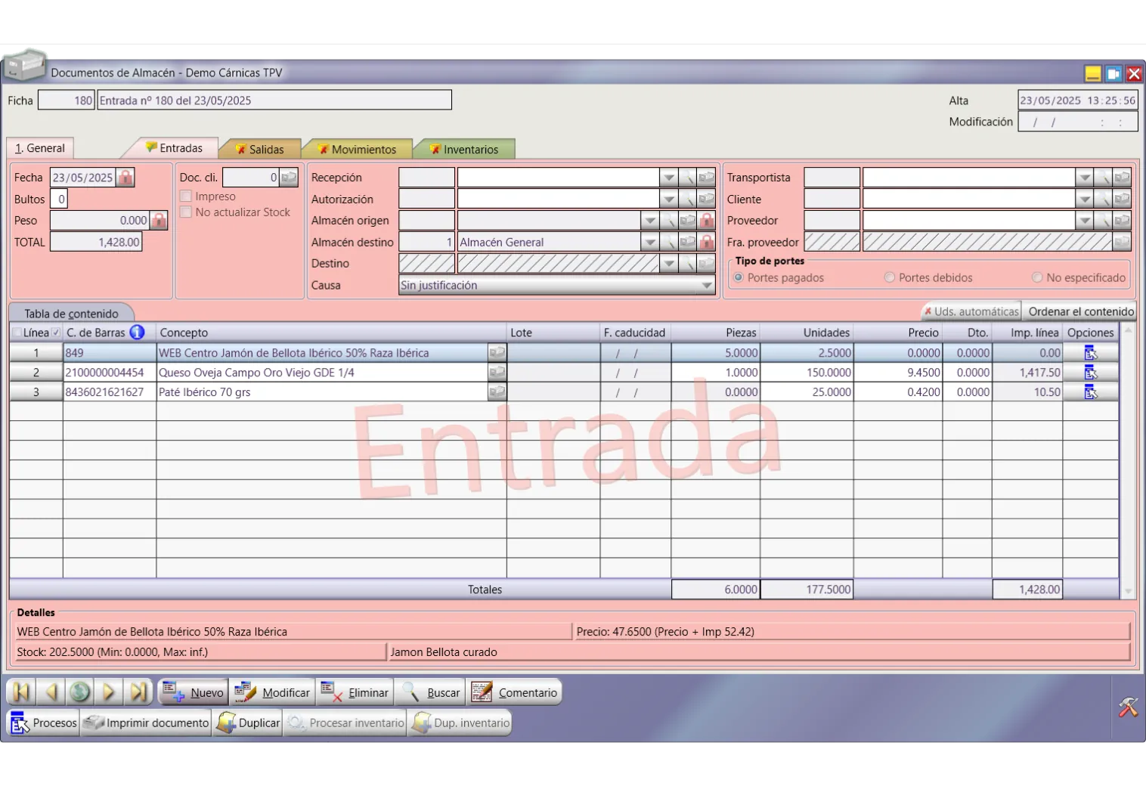Toggle the No actualizar Stock checkbox
This screenshot has height=786, width=1146.
(x=186, y=212)
